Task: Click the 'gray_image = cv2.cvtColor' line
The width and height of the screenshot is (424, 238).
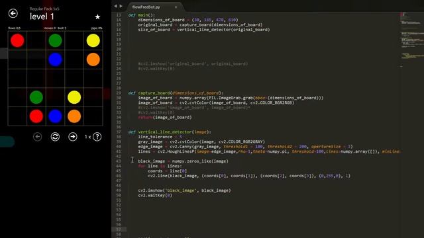Action: click(201, 141)
